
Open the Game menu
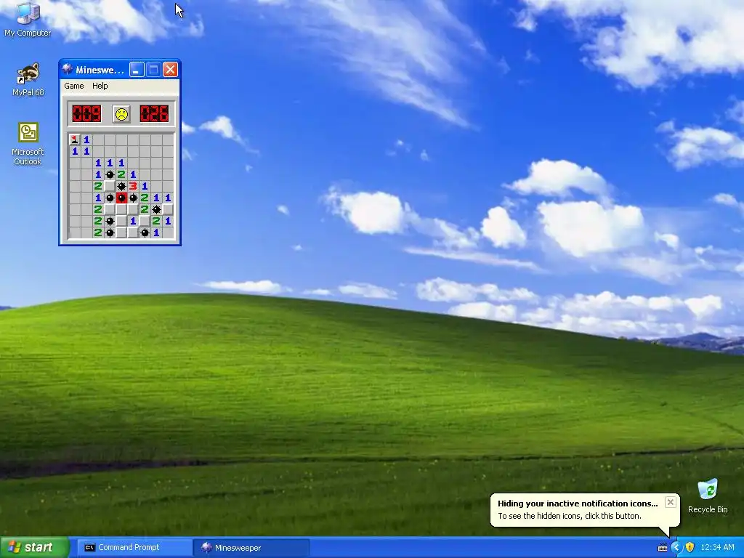[74, 86]
